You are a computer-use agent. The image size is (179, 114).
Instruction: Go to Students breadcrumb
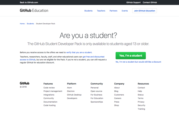coord(30,24)
